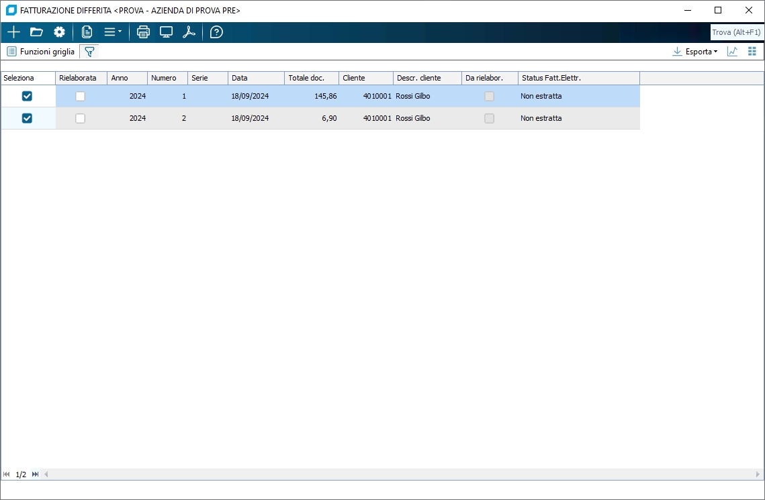The height and width of the screenshot is (500, 765).
Task: Close the Fatturazione Differita window
Action: (748, 10)
